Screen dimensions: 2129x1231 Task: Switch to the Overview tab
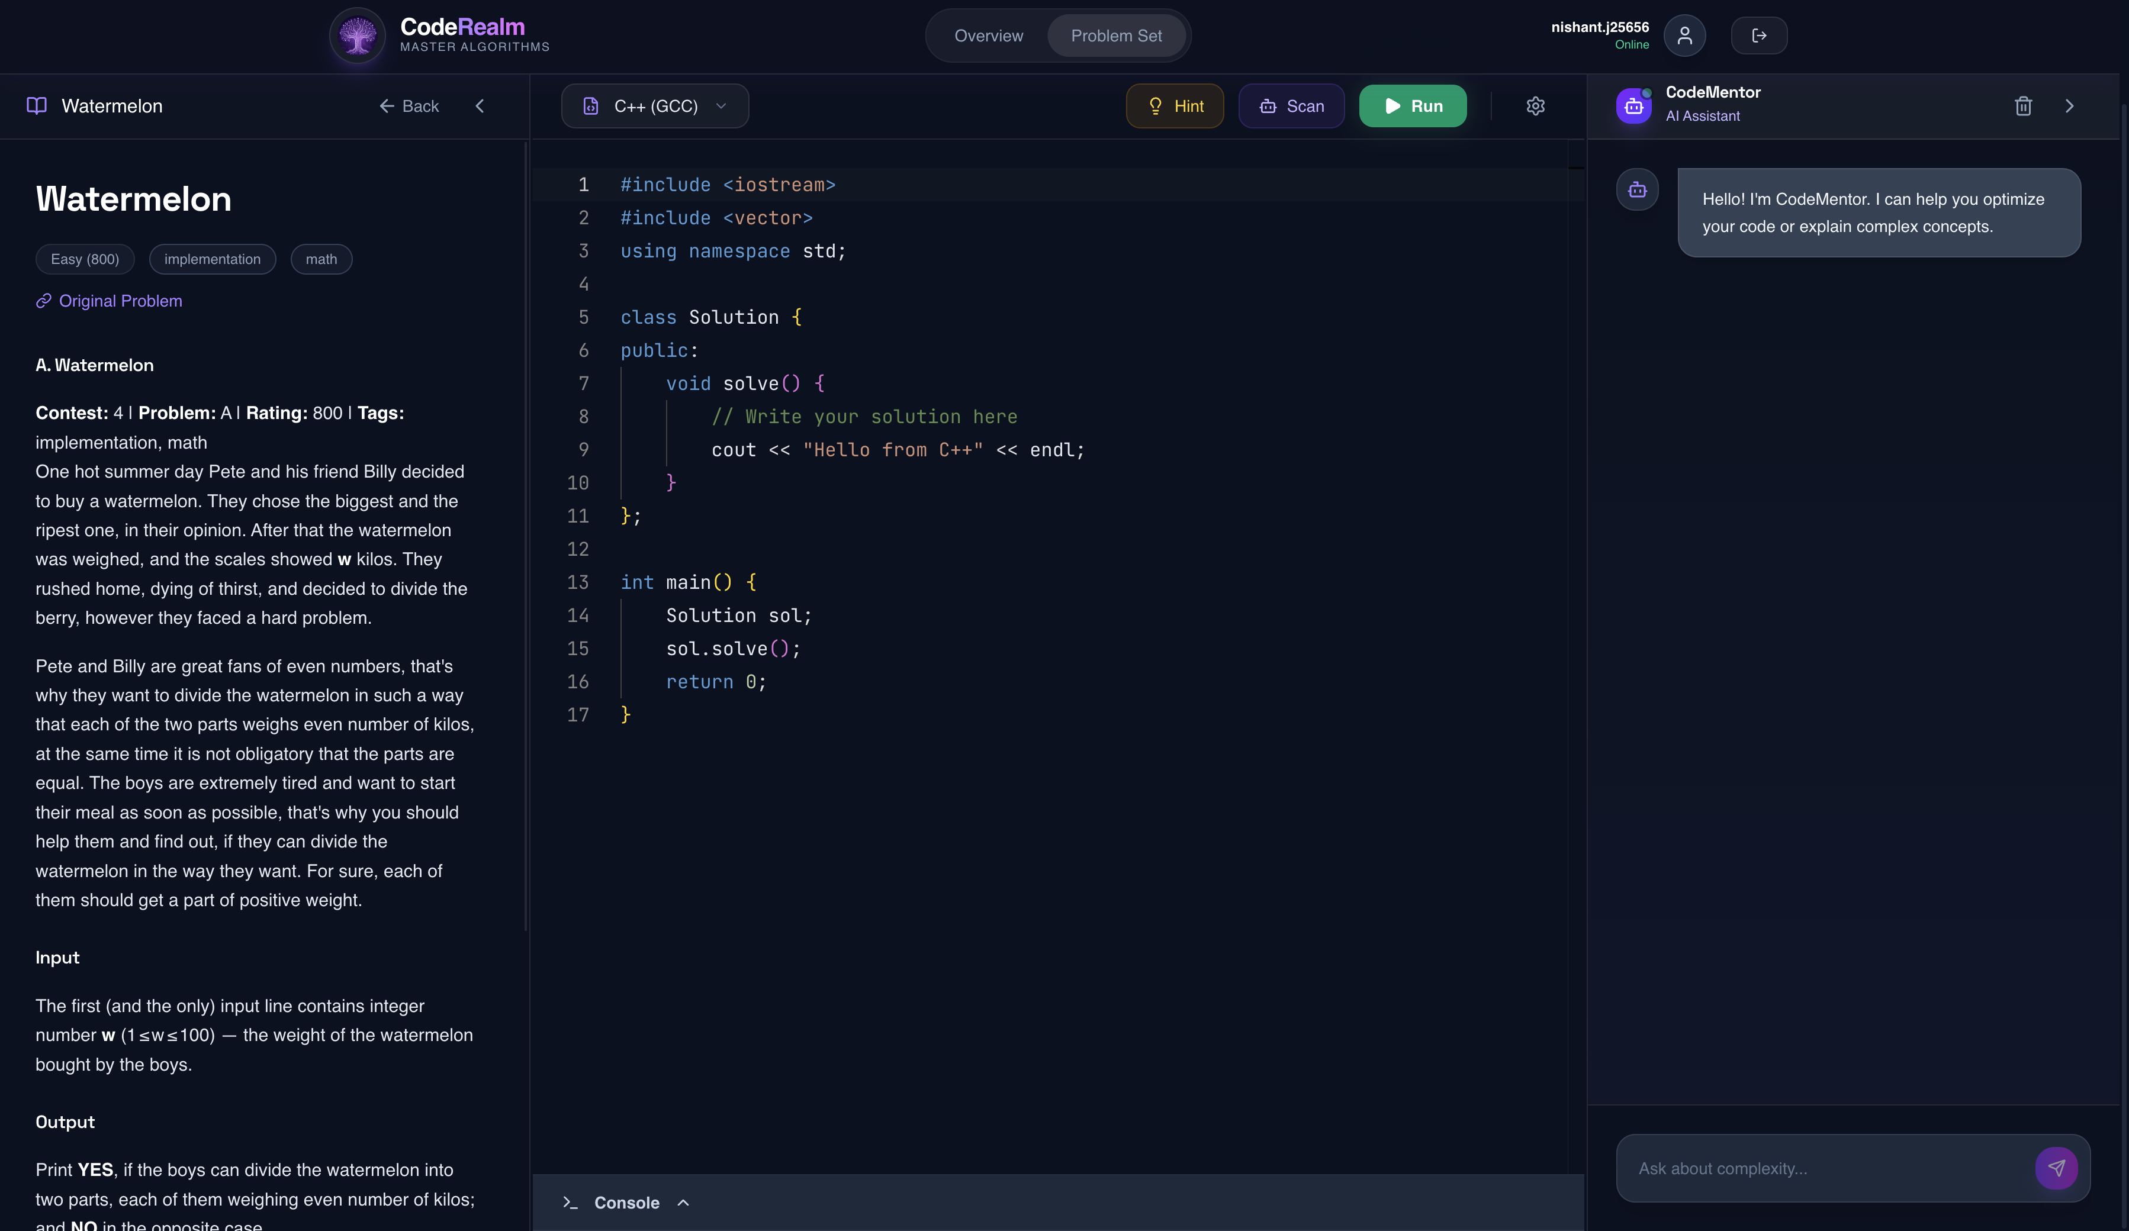point(989,36)
